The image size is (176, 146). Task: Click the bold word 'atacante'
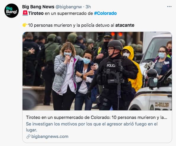[x=125, y=25]
